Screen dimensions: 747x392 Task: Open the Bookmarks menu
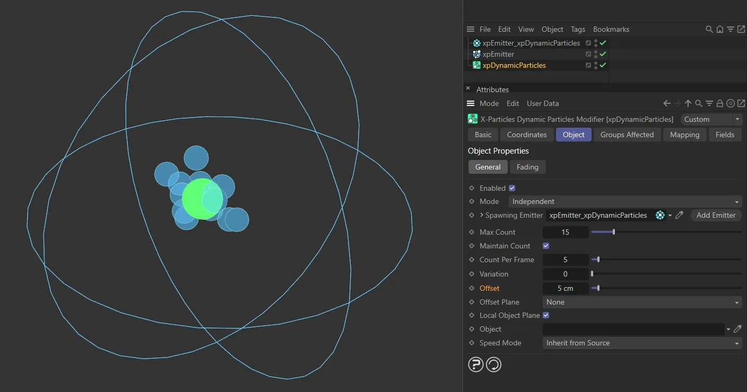611,29
